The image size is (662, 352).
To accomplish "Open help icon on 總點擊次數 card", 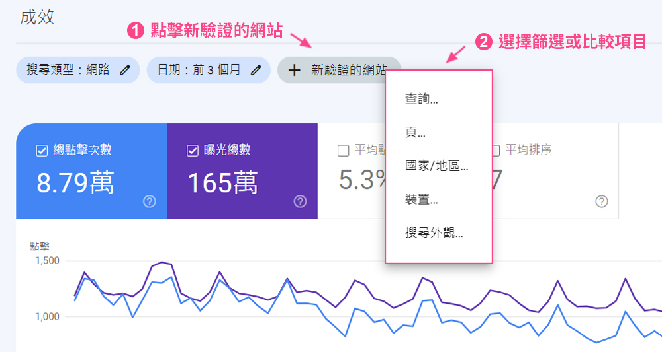I will click(150, 201).
